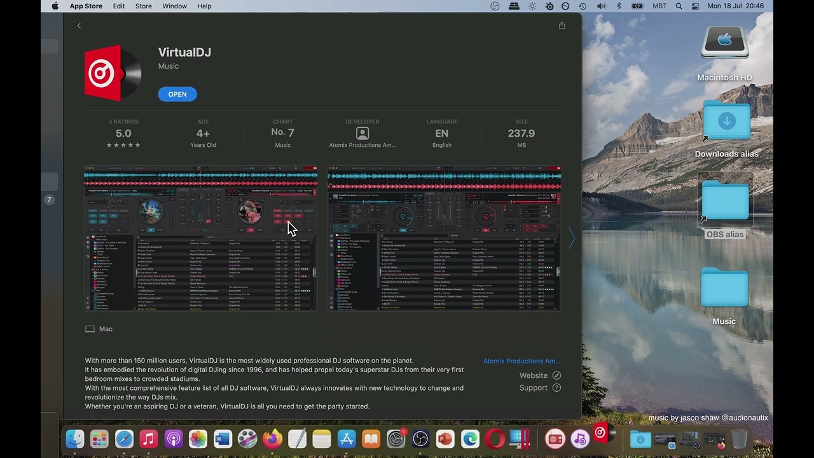This screenshot has width=814, height=458.
Task: Launch Microsoft Edge from the Dock
Action: (470, 438)
